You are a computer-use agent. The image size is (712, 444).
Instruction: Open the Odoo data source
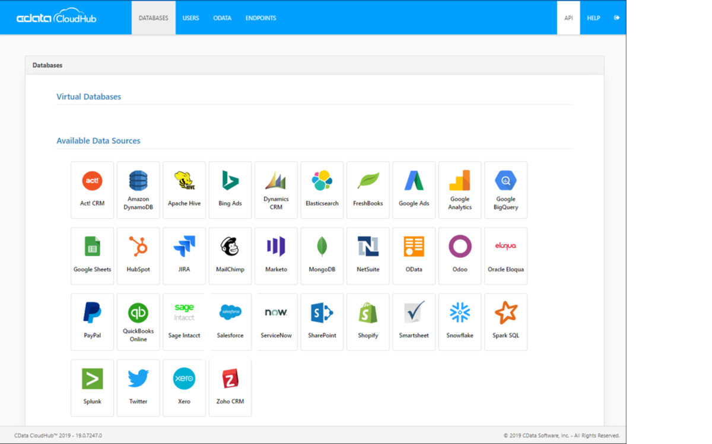460,256
